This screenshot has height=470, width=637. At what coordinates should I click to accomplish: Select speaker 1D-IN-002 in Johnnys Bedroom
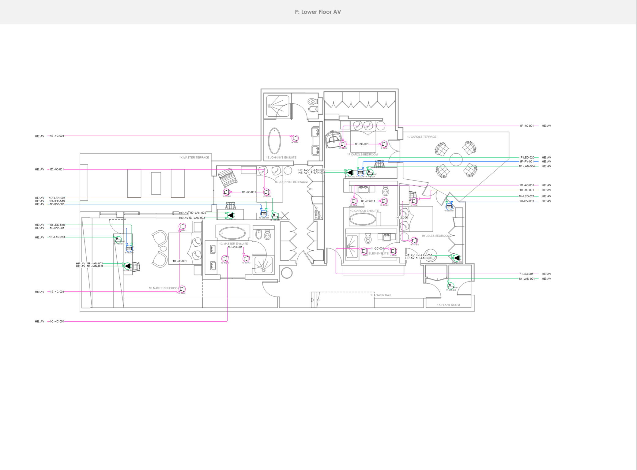[x=226, y=192]
